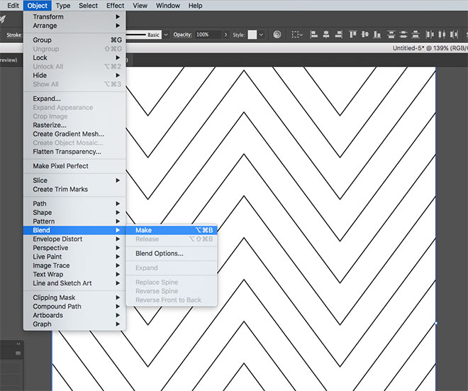This screenshot has height=391, width=468.
Task: Click Make Pixel Perfect menu entry
Action: pyautogui.click(x=61, y=166)
